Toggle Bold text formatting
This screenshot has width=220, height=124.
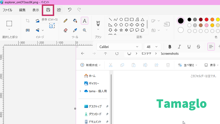coord(170,47)
